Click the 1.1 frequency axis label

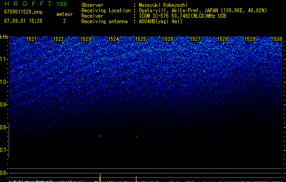3,59
